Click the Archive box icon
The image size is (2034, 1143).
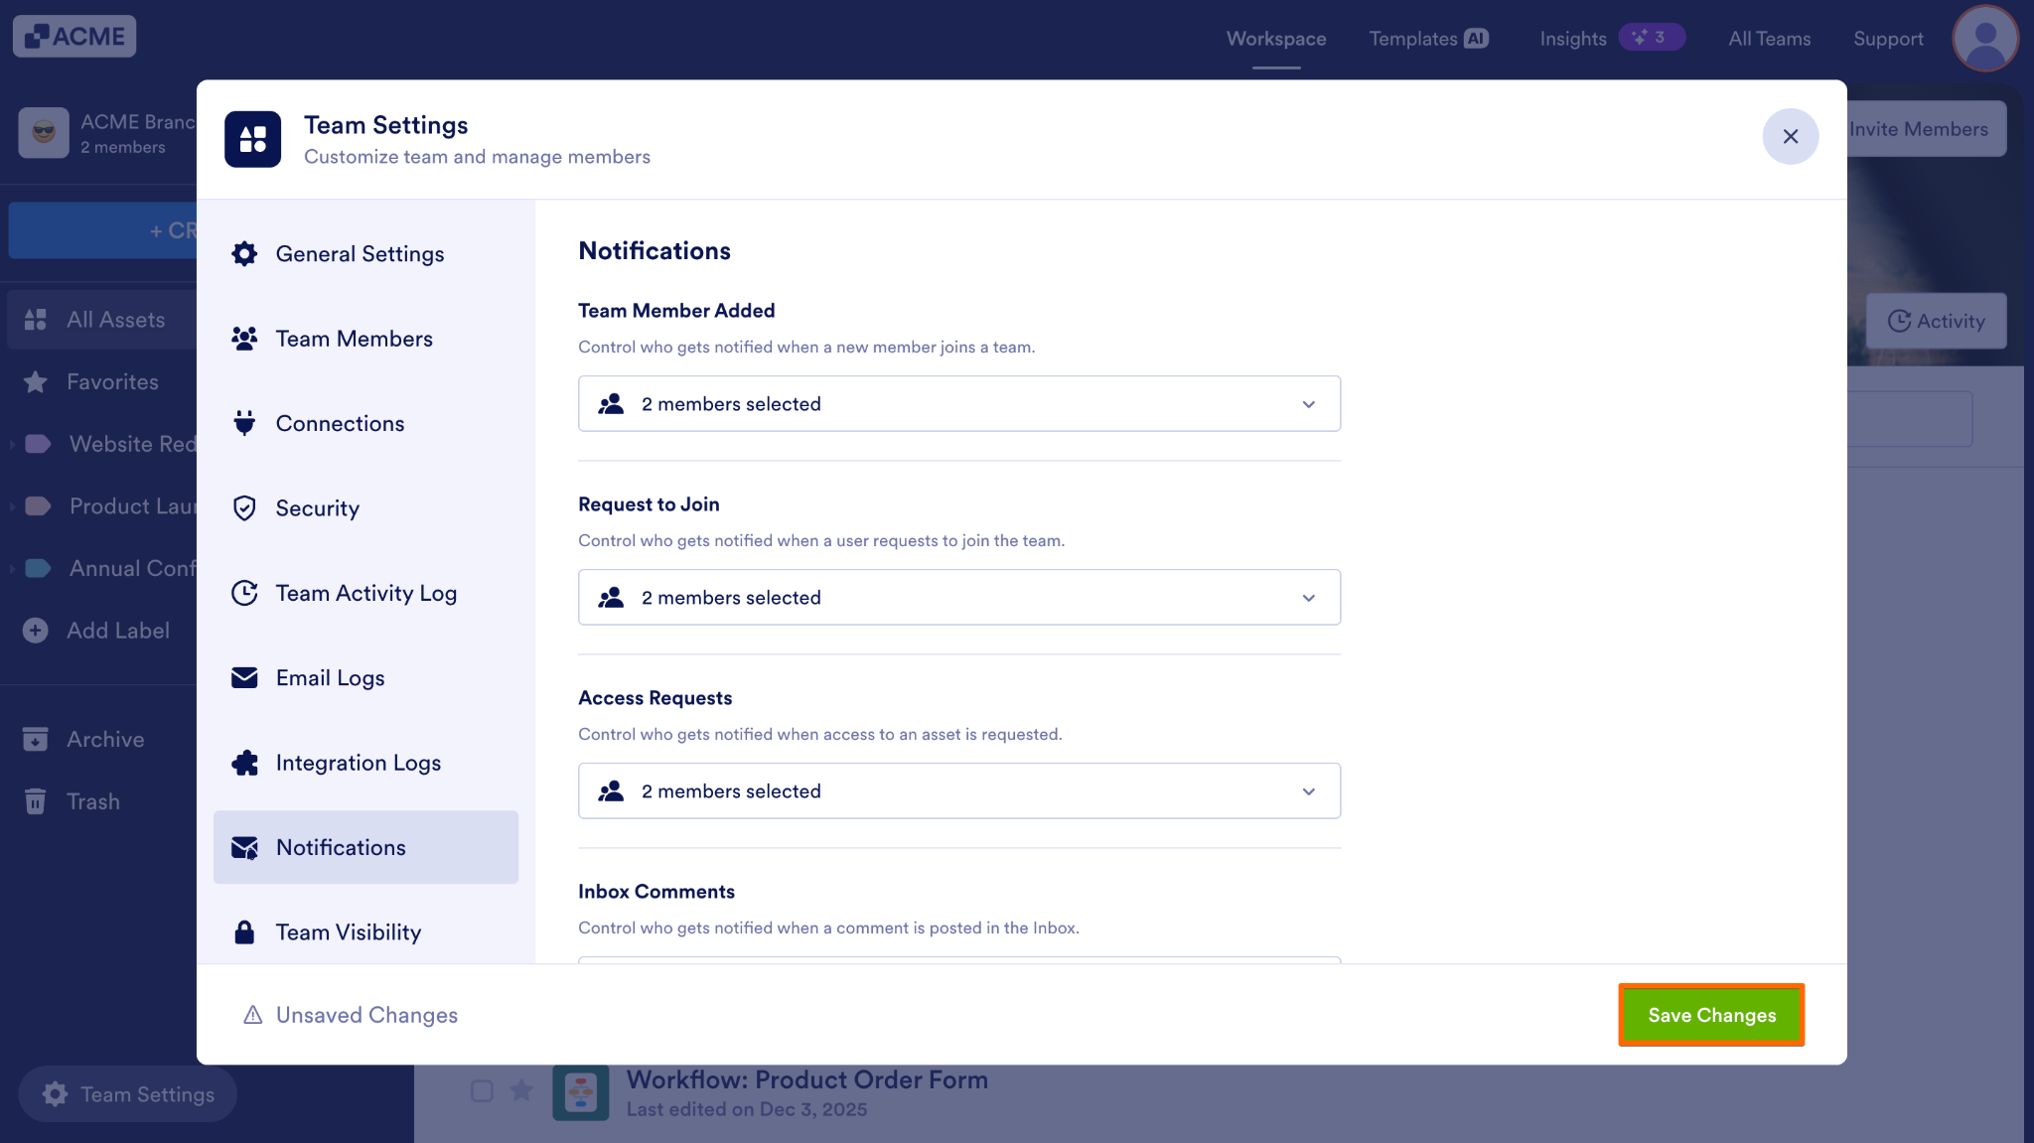pyautogui.click(x=36, y=740)
